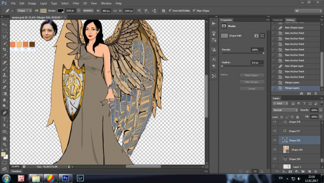Delete layer with Layers trash icon
324x183 pixels.
pyautogui.click(x=315, y=171)
